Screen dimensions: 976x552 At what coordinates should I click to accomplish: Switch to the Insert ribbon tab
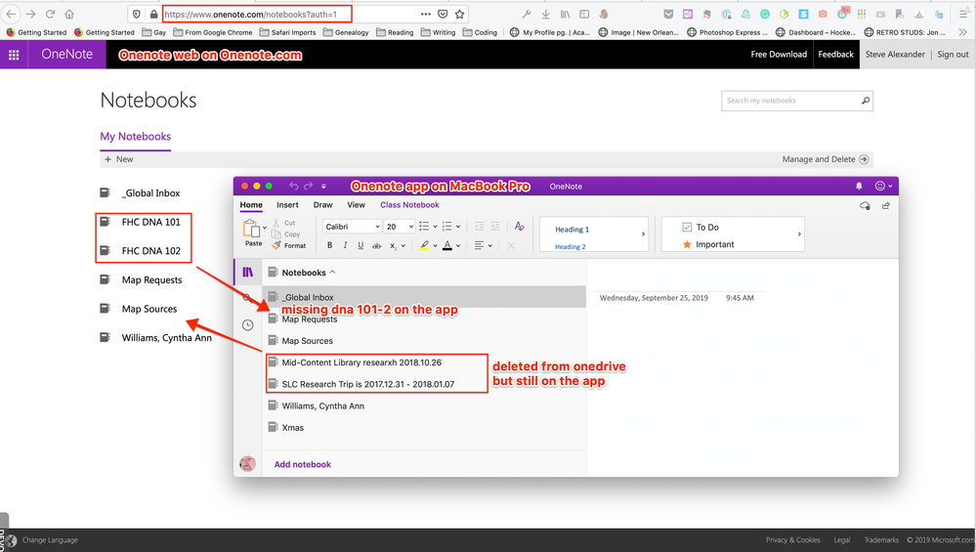(x=287, y=205)
